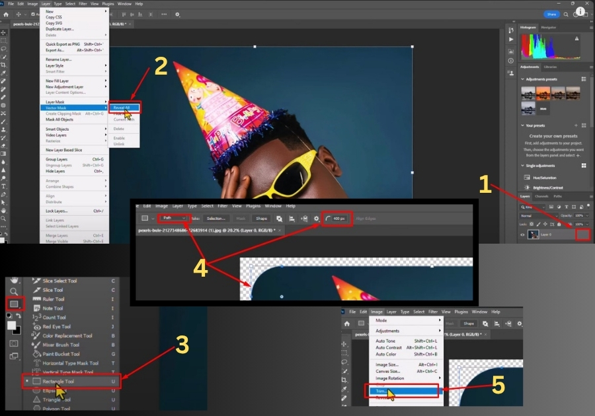
Task: Pick Rectangle Tool from the tool flyout
Action: click(x=71, y=382)
